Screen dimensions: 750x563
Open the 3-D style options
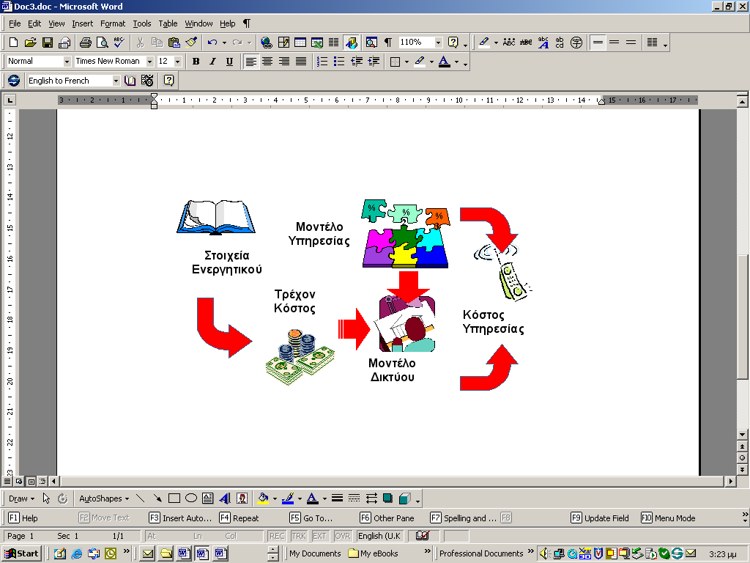pyautogui.click(x=404, y=498)
